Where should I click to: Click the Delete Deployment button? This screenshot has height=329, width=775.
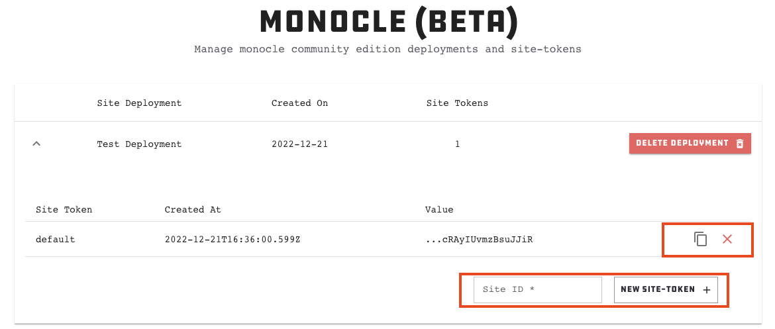tap(690, 143)
